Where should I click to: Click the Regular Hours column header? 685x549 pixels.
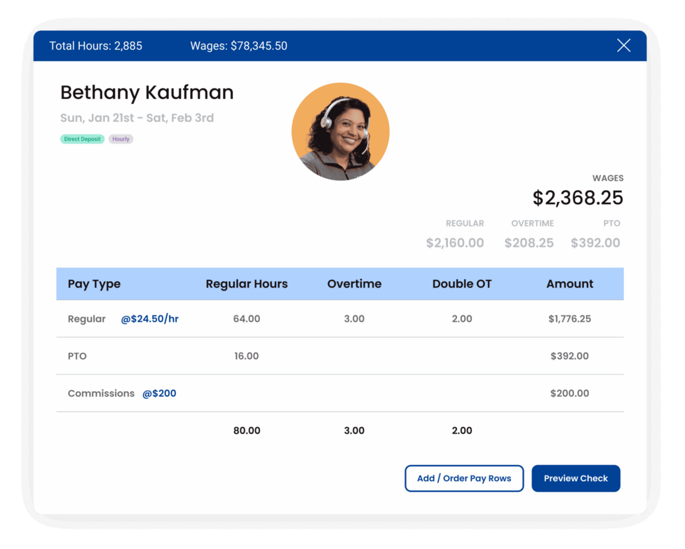[246, 284]
